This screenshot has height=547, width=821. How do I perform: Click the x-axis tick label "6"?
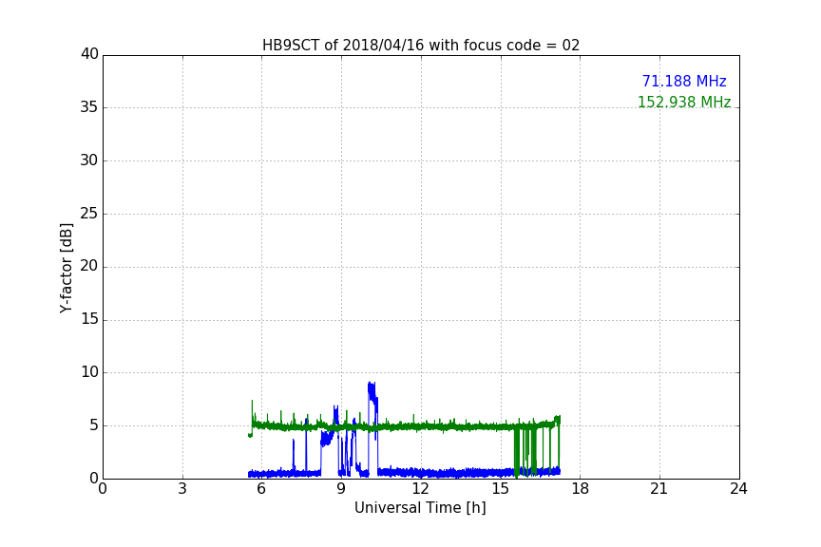point(261,489)
